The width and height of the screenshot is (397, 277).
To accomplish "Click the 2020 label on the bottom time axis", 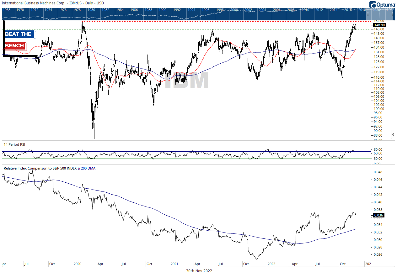I will click(78, 264).
